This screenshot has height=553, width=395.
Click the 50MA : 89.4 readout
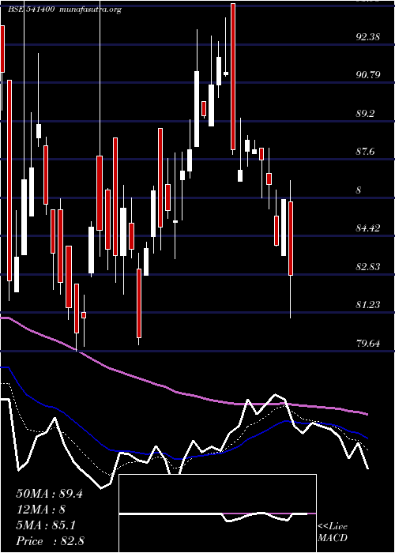(x=49, y=494)
